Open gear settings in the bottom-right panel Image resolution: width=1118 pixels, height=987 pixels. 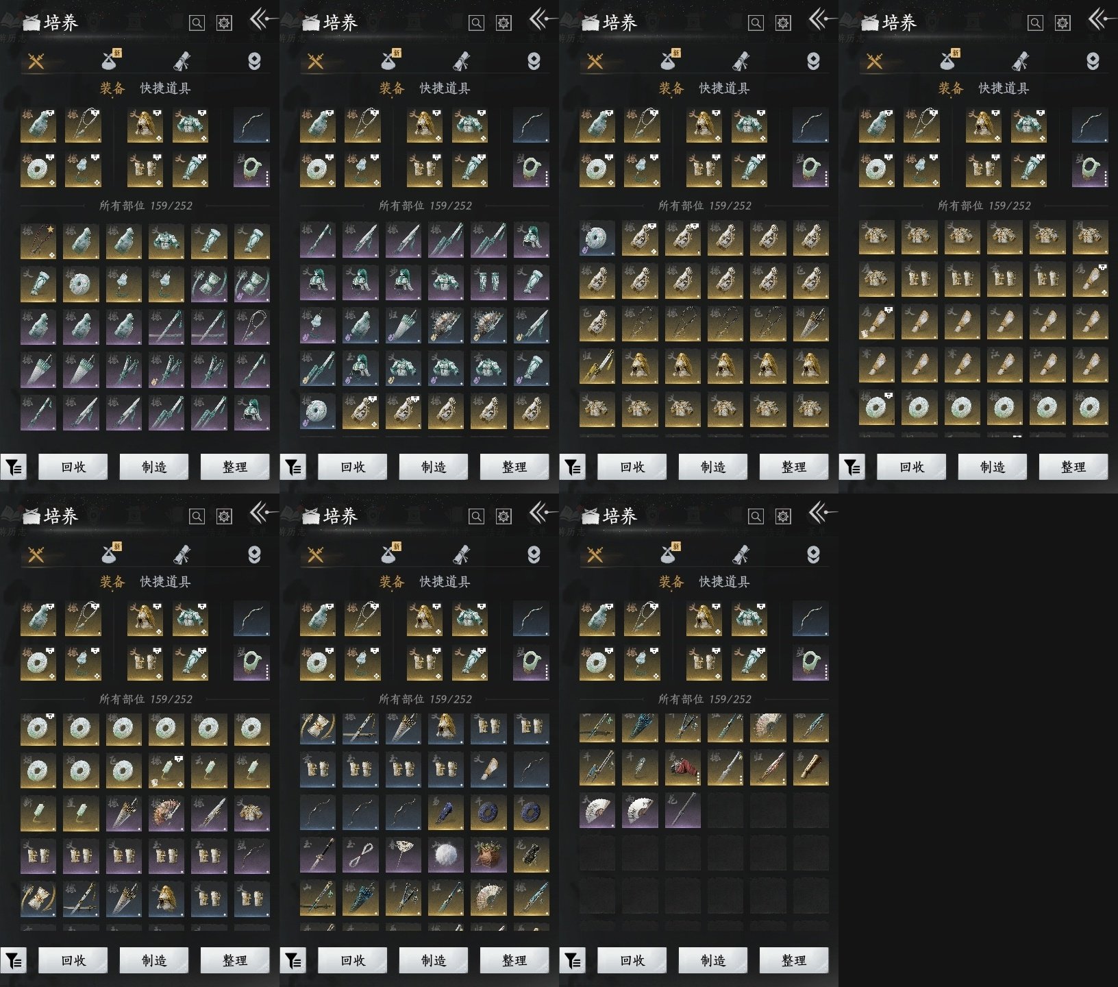pos(783,517)
